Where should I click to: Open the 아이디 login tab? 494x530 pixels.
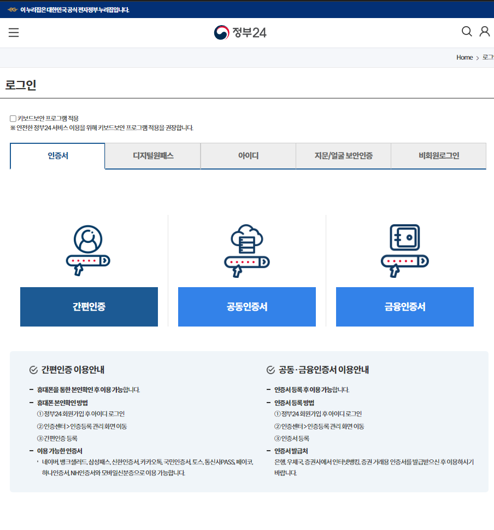click(248, 156)
